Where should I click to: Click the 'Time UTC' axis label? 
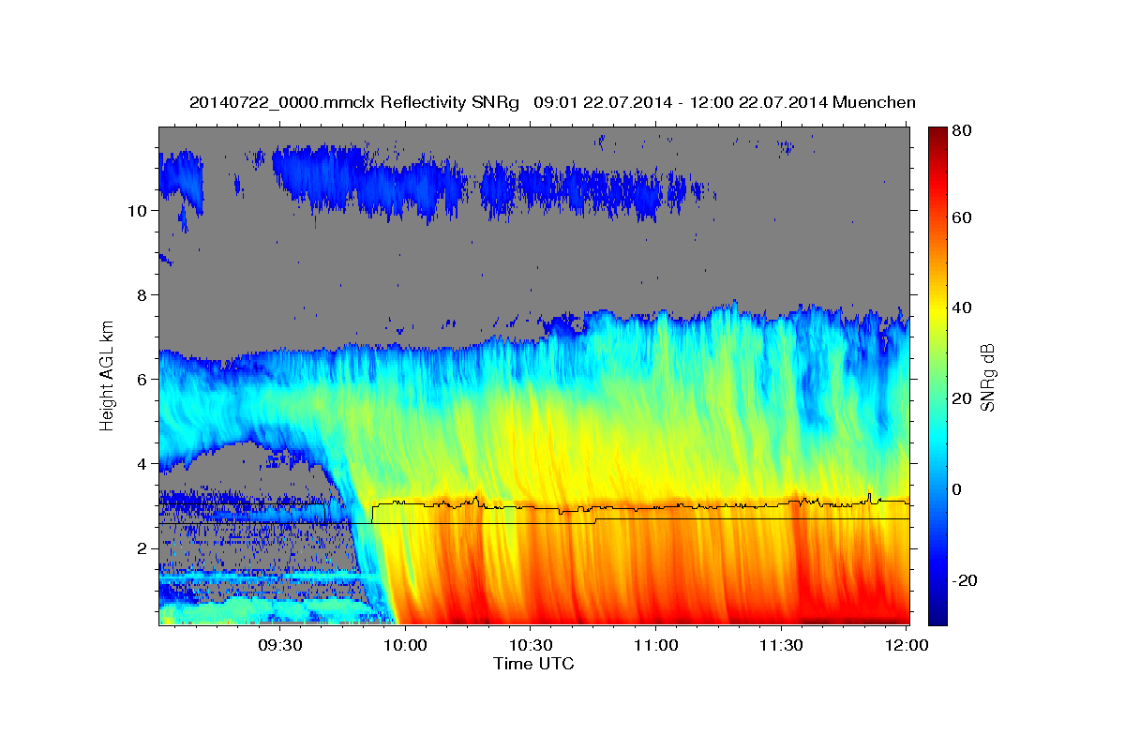533,664
